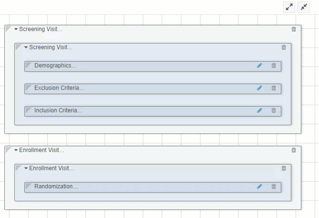The height and width of the screenshot is (218, 319).
Task: Click the expand all arrows button
Action: click(289, 7)
